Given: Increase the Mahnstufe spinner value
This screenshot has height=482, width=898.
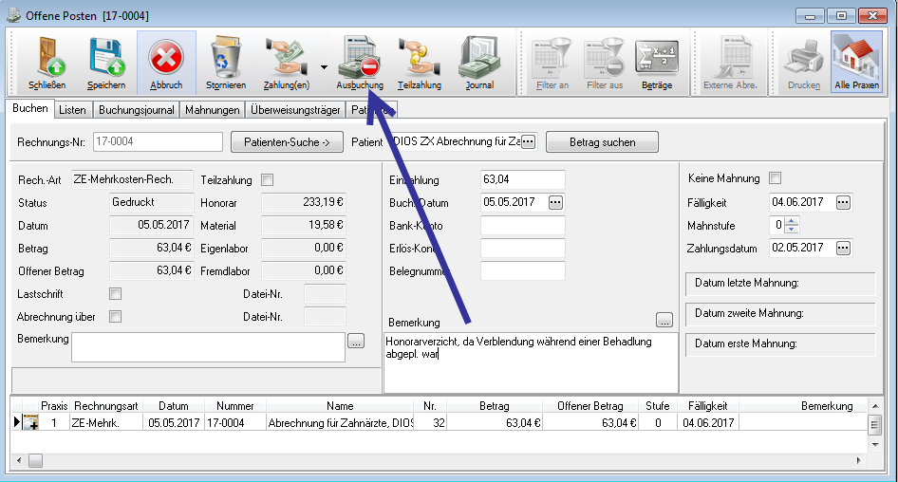Looking at the screenshot, I should point(792,221).
